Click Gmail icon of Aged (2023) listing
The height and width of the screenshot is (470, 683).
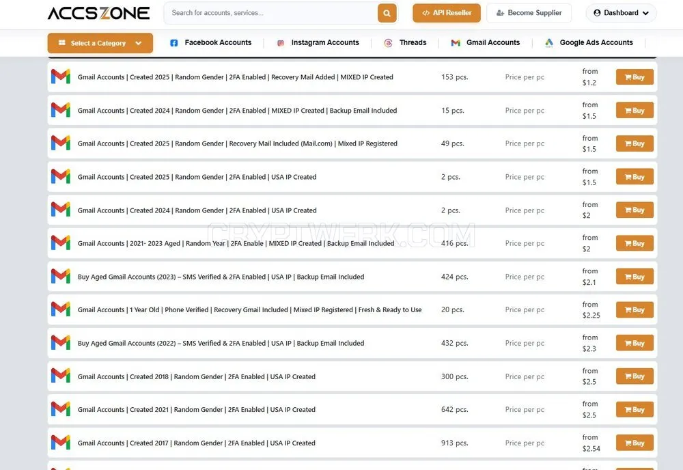(61, 276)
